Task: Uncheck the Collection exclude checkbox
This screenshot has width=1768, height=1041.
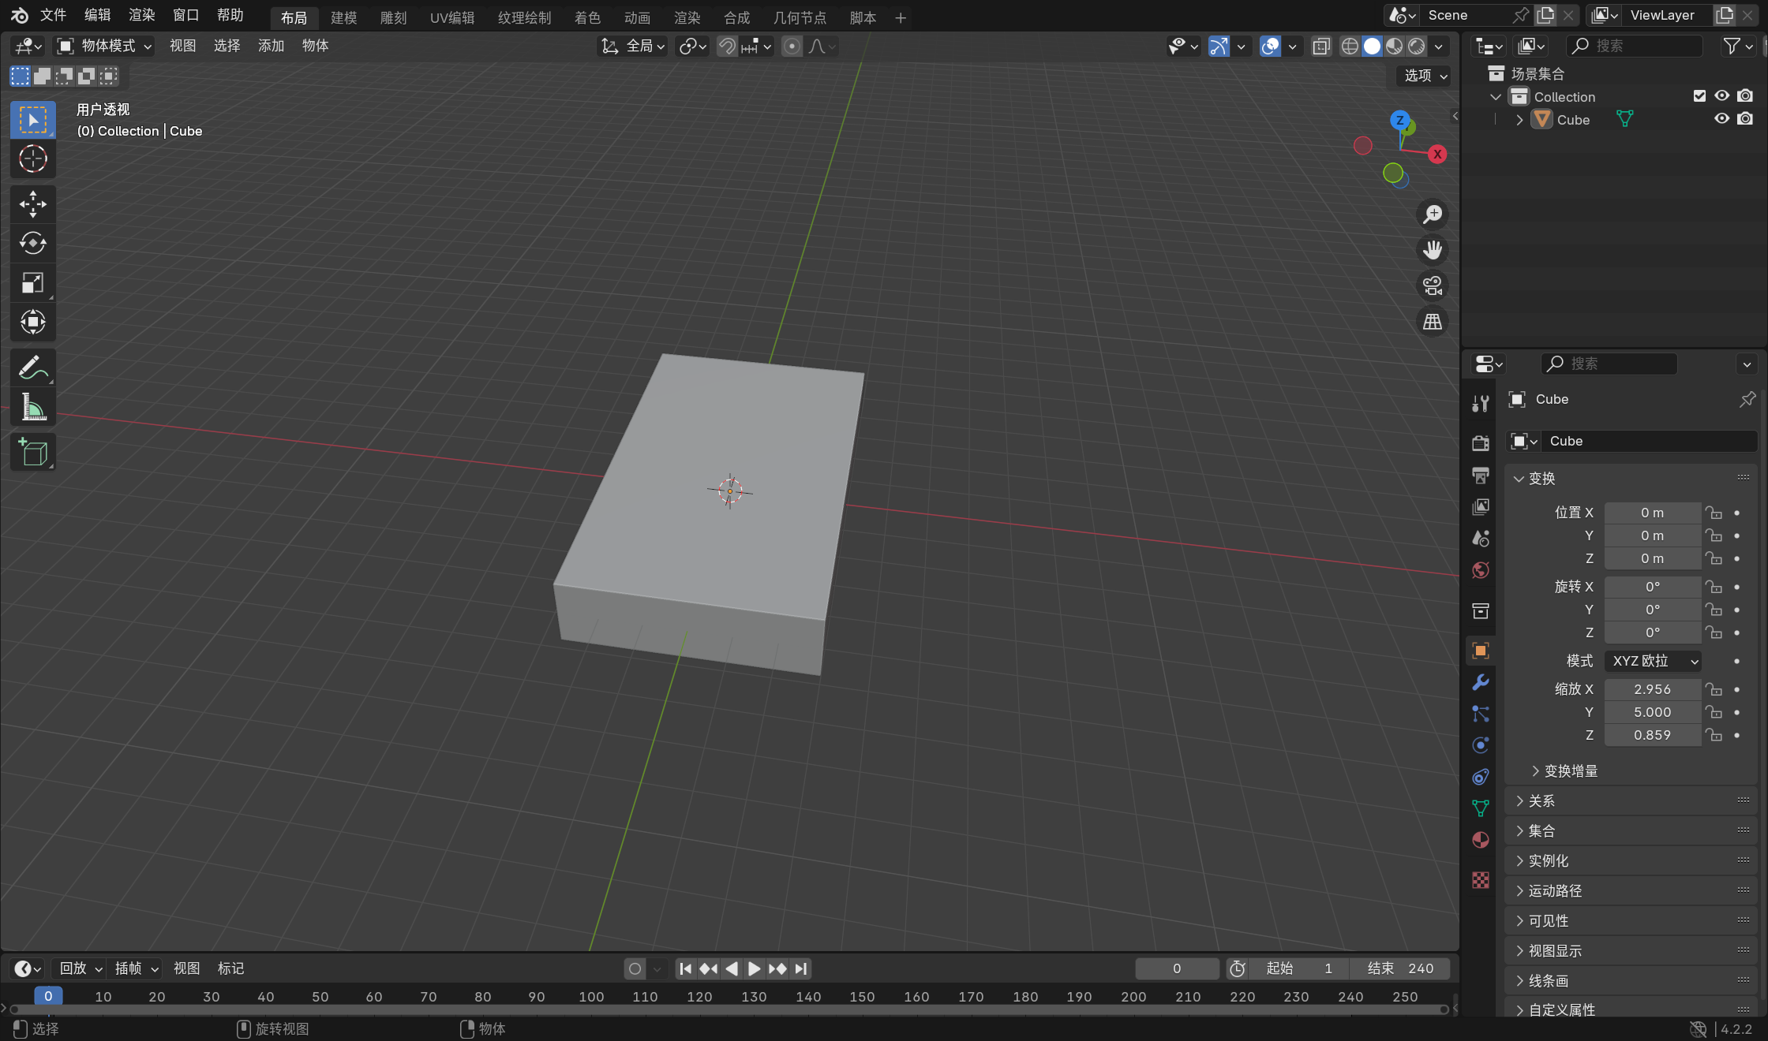Action: click(1699, 96)
